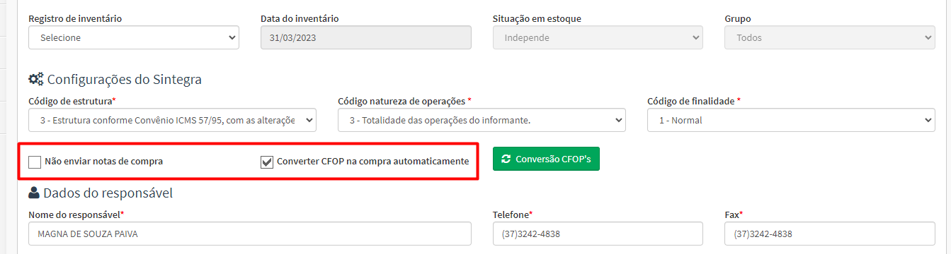Image resolution: width=951 pixels, height=254 pixels.
Task: Open the Código natureza de operações dropdown
Action: (x=482, y=120)
